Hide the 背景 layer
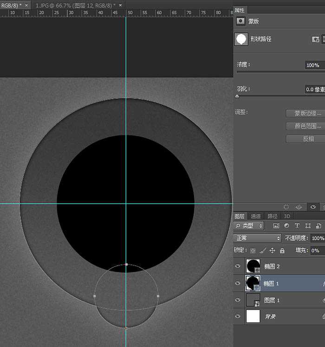Viewport: 325px width, 347px height. coord(238,316)
